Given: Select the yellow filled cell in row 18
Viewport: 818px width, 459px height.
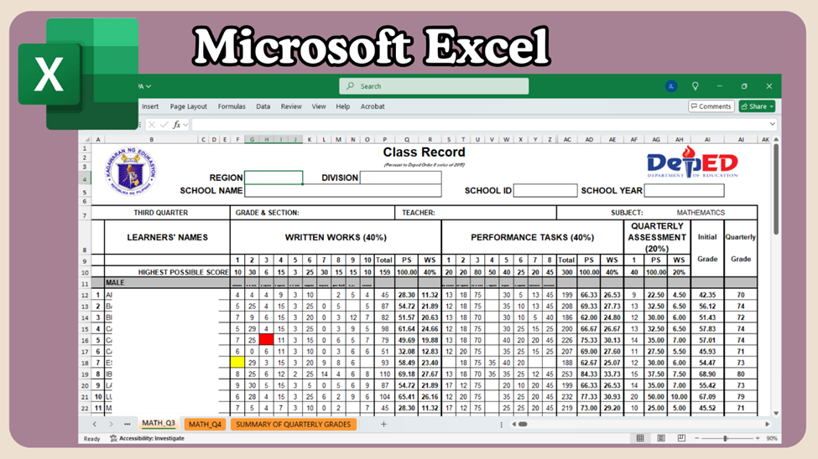Looking at the screenshot, I should coord(237,362).
